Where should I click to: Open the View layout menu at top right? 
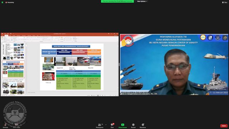225,3
